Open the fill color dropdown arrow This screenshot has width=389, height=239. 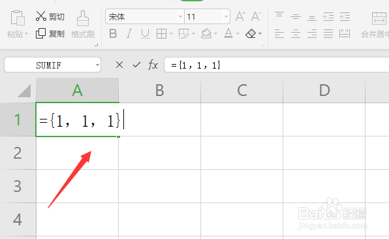pyautogui.click(x=215, y=33)
